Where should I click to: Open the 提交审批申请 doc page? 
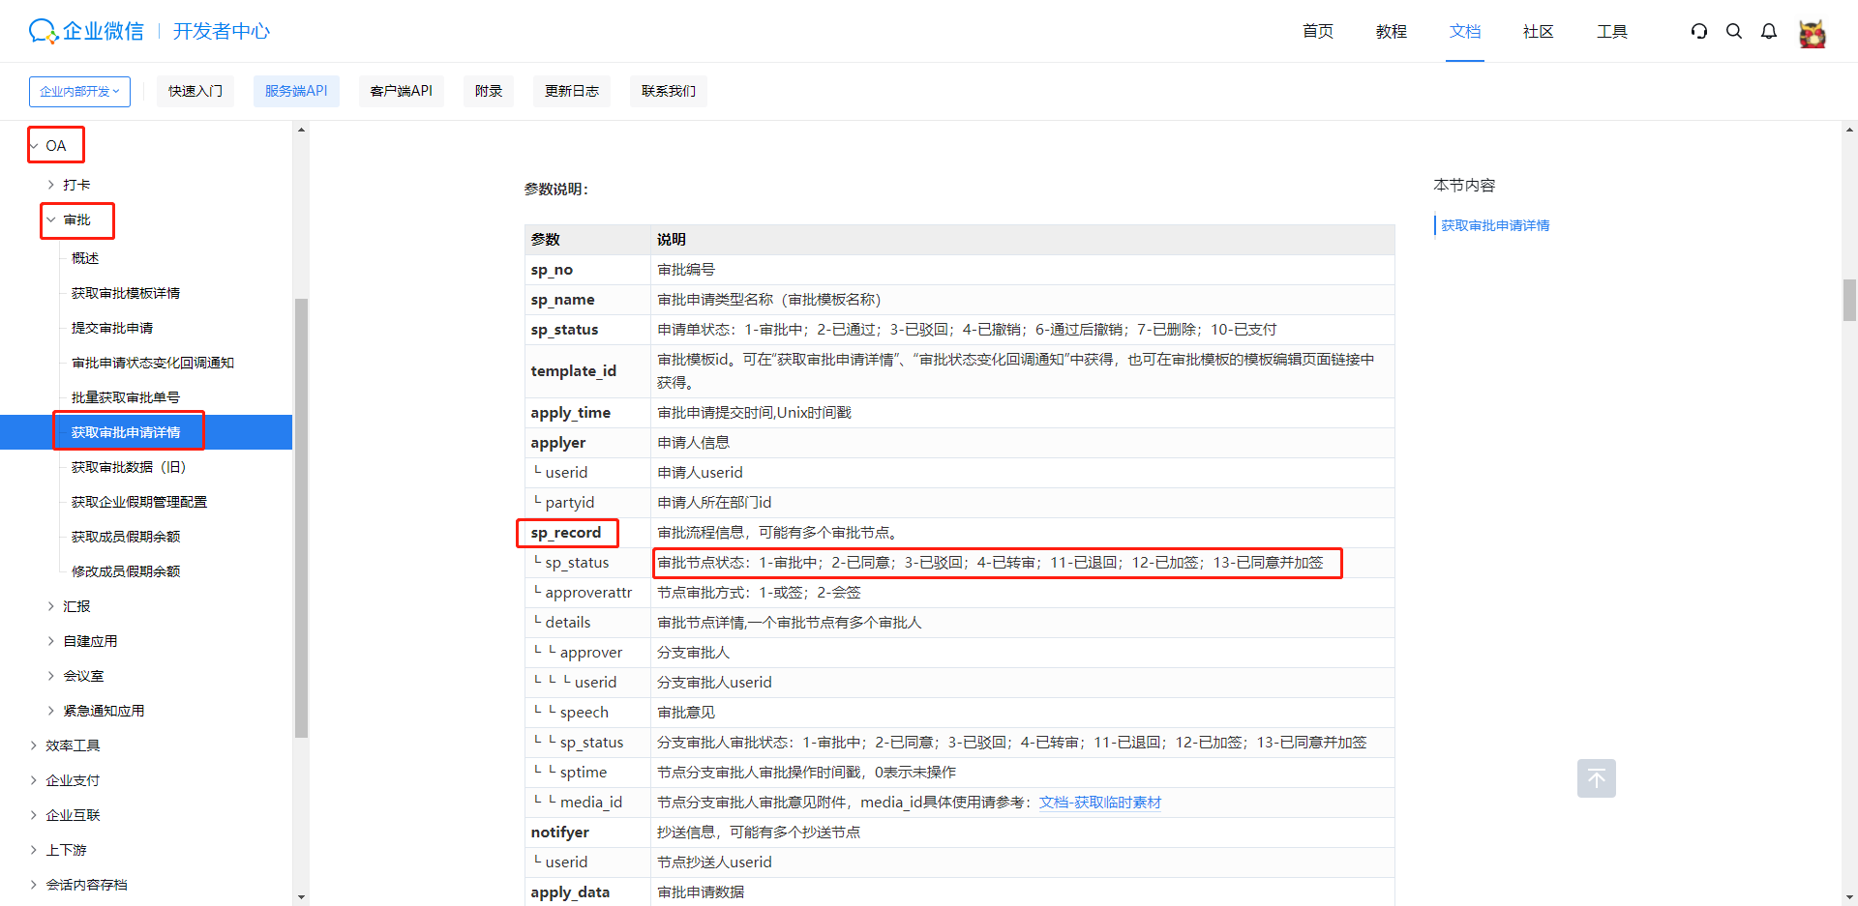click(111, 328)
